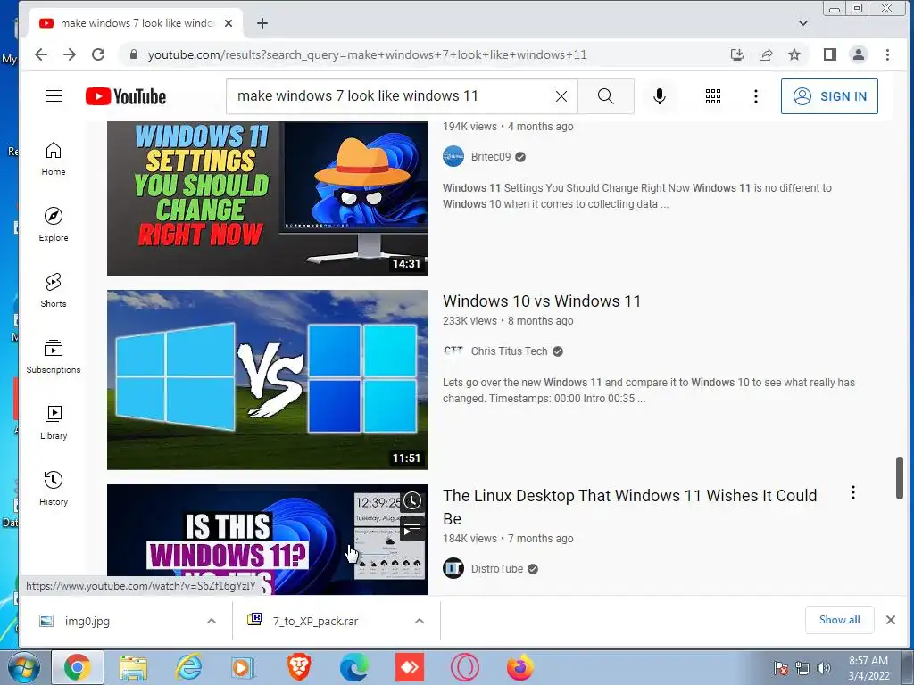Click Add to queue on the Linux Desktop thumbnail
This screenshot has height=685, width=914.
412,530
